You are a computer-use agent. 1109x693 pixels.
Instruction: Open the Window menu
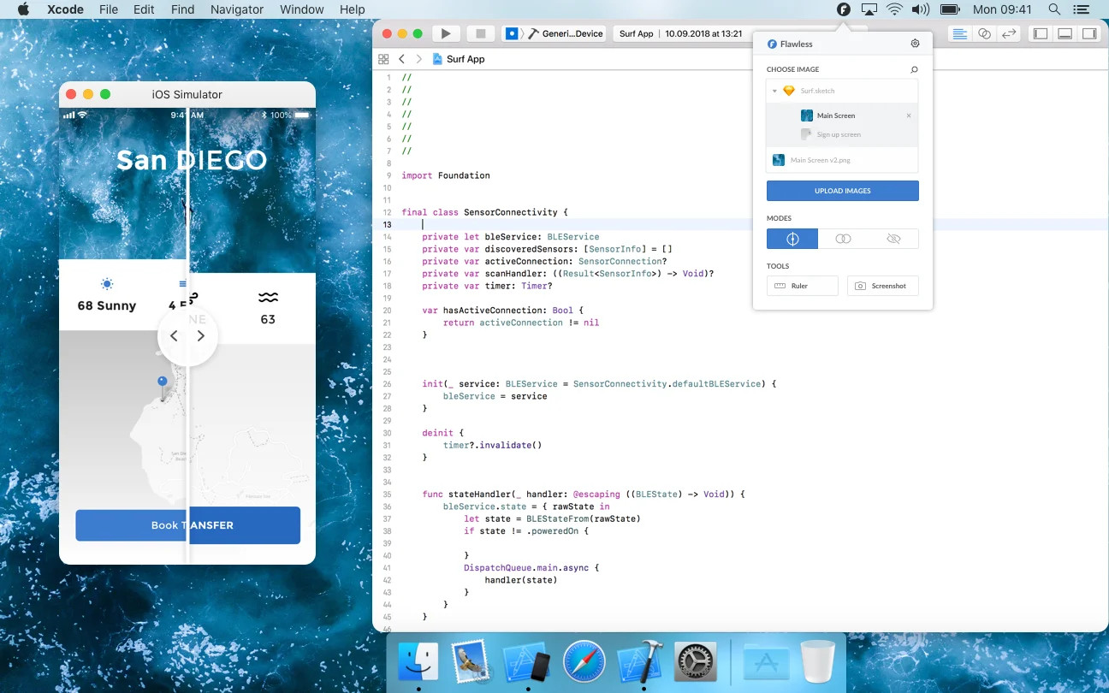tap(302, 9)
